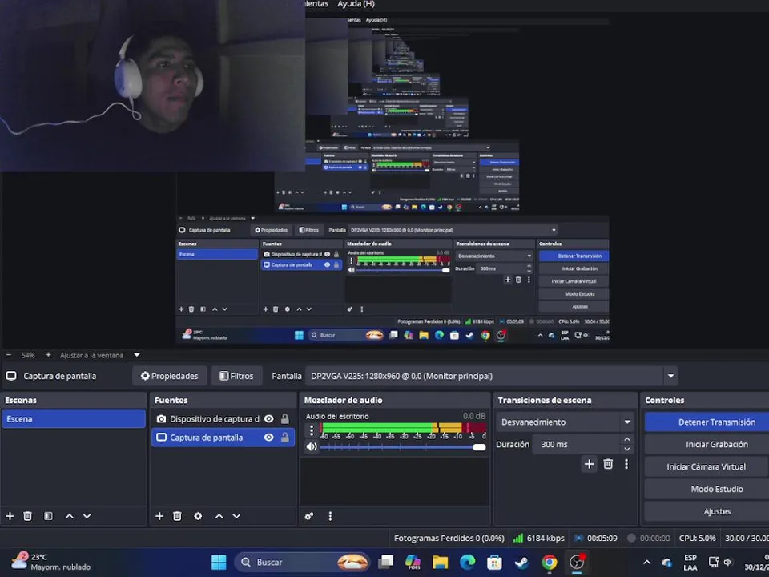
Task: Add a new scene with the Escenas plus icon
Action: coord(10,516)
